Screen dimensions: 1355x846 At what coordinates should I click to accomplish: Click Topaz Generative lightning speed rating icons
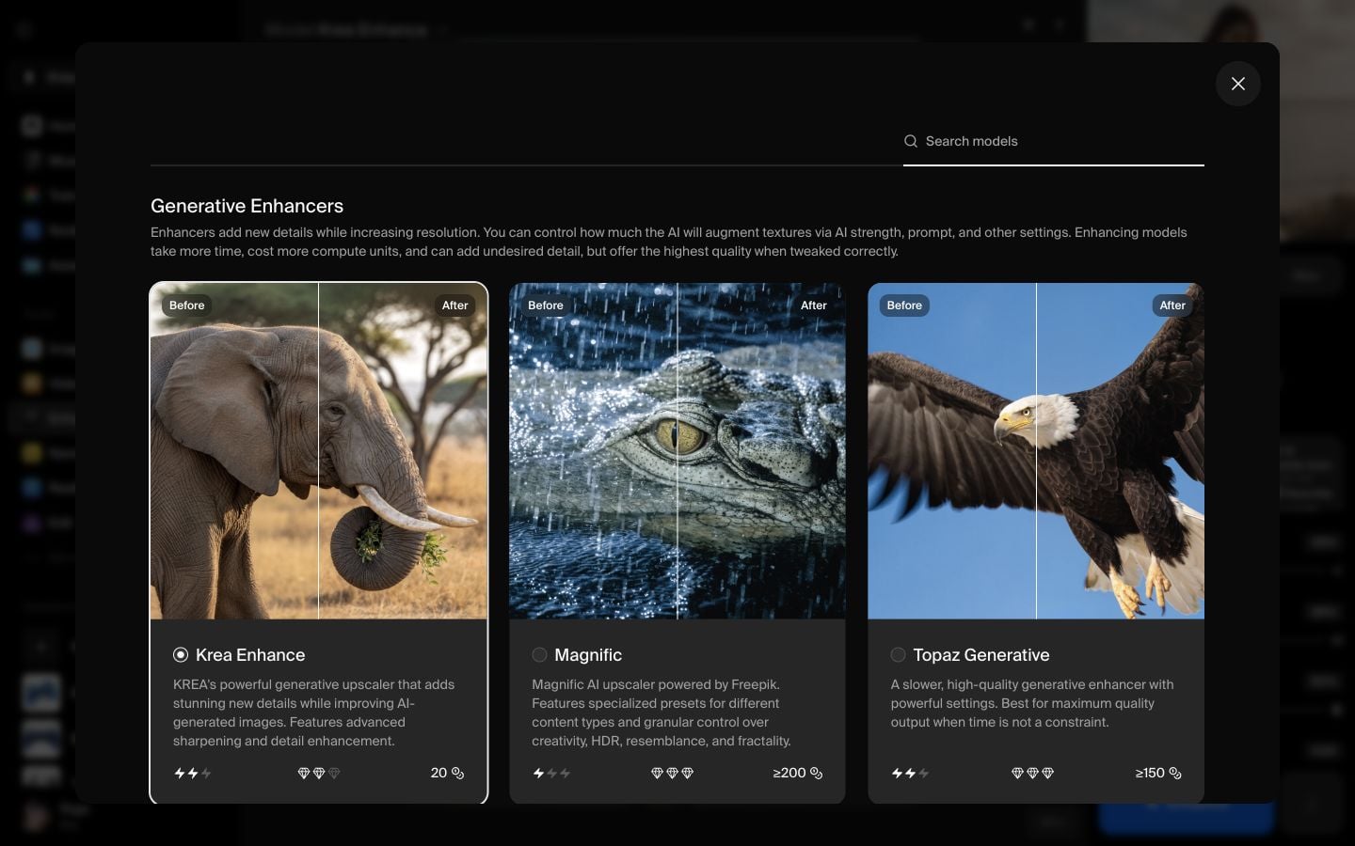(911, 774)
